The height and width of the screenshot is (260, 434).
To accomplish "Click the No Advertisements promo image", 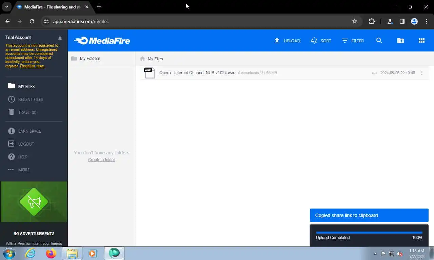I will 34,202.
